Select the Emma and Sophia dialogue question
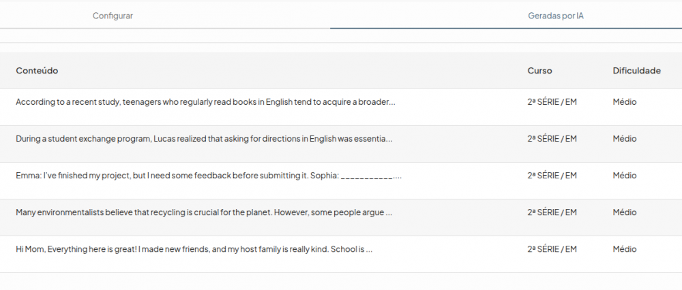The height and width of the screenshot is (290, 682). (208, 176)
